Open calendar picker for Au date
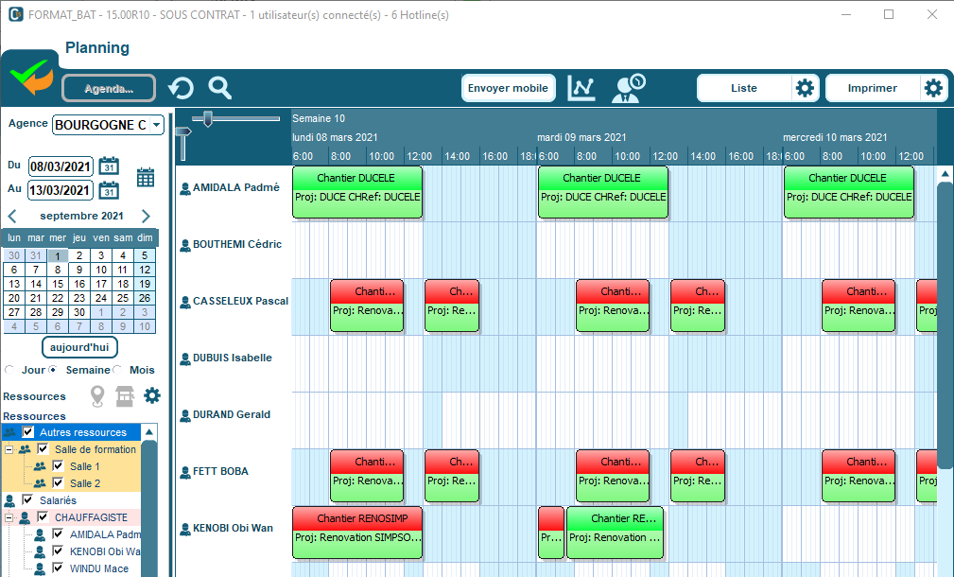 [x=109, y=190]
